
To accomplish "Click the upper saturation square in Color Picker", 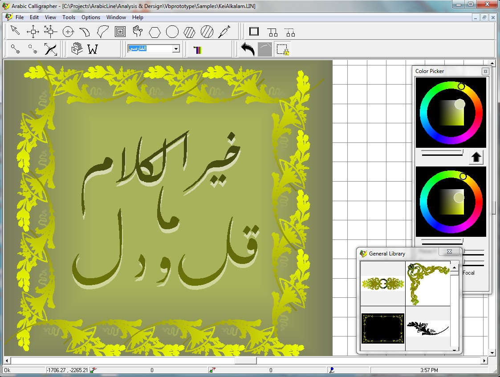I will tap(452, 113).
